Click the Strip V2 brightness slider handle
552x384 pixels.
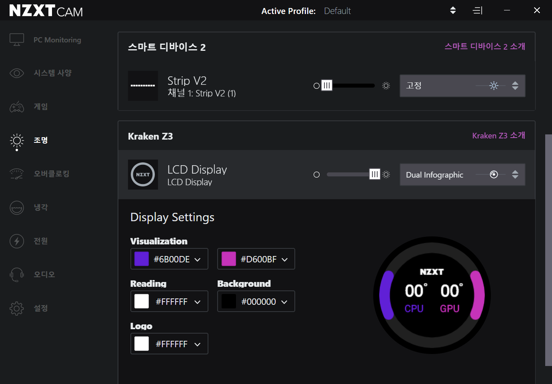coord(327,86)
